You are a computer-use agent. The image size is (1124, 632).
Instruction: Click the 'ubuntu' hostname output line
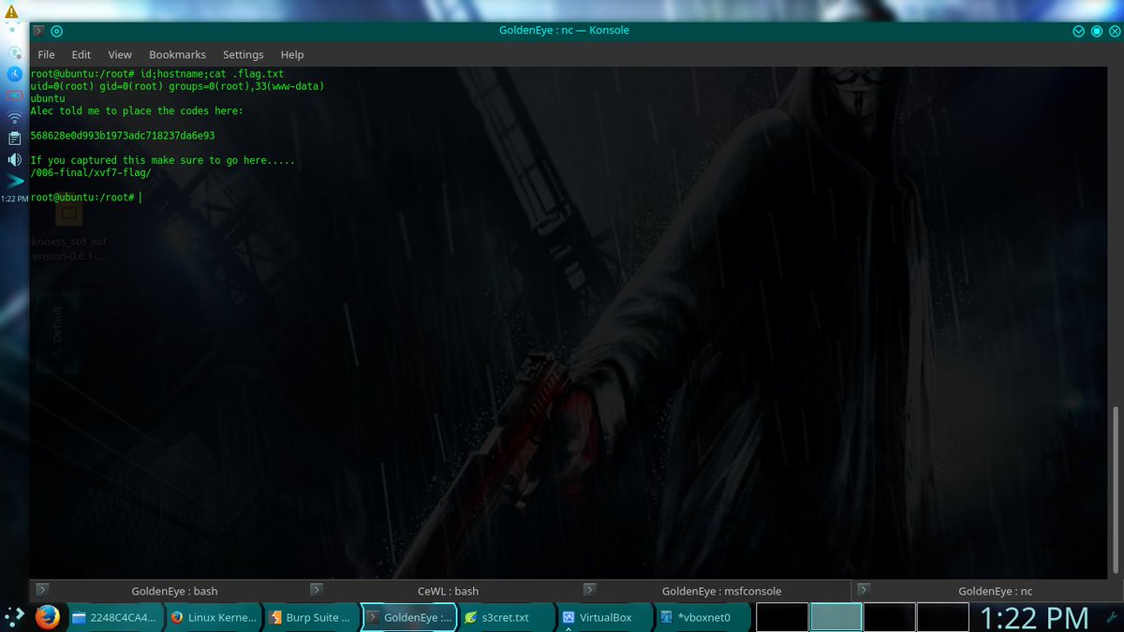48,98
